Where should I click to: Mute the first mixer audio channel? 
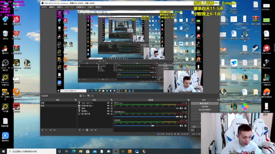181,108
